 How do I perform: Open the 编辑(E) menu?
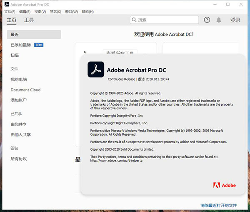click(25, 12)
